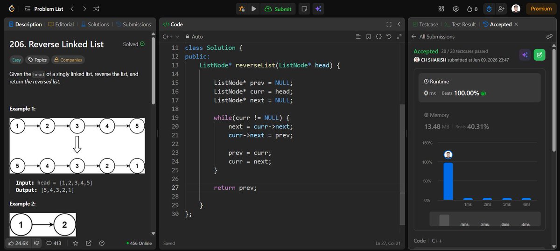Viewport: 560px width, 251px height.
Task: Switch to the Submissions tab
Action: pos(133,24)
